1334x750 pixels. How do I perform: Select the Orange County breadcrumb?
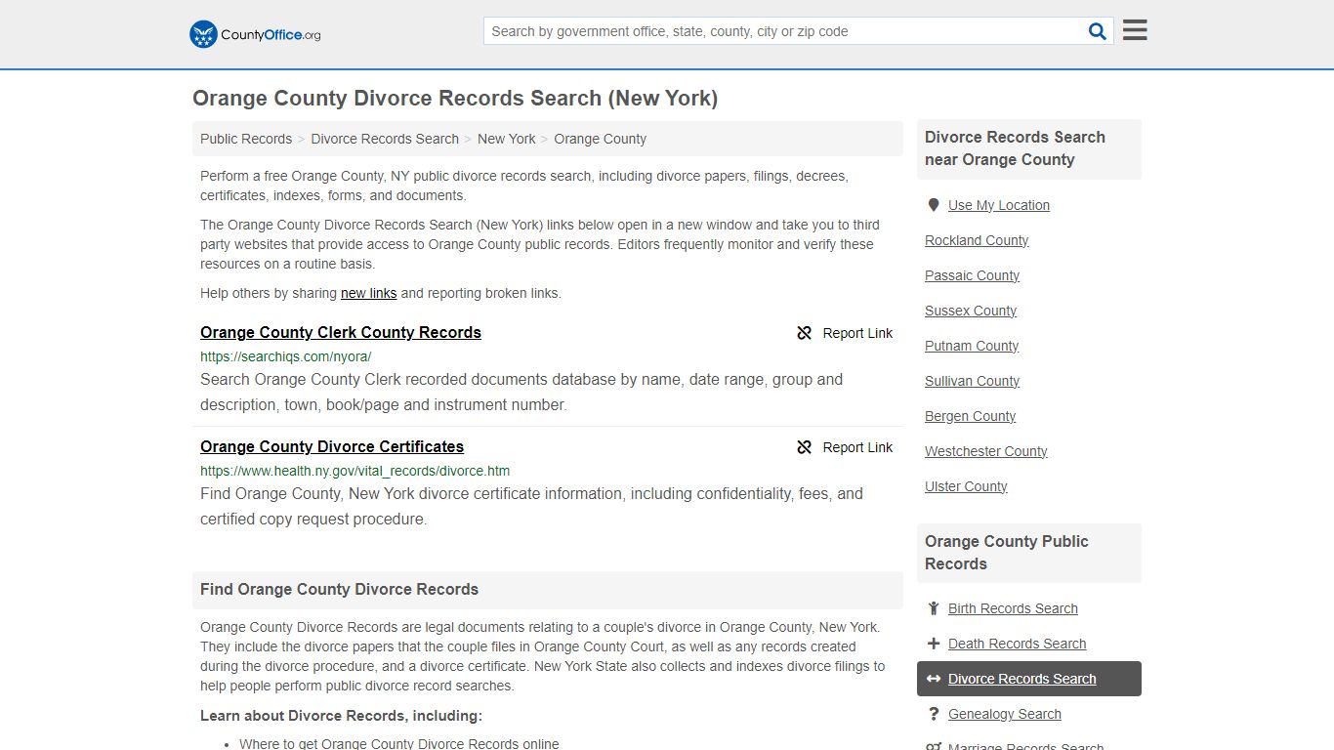click(600, 139)
